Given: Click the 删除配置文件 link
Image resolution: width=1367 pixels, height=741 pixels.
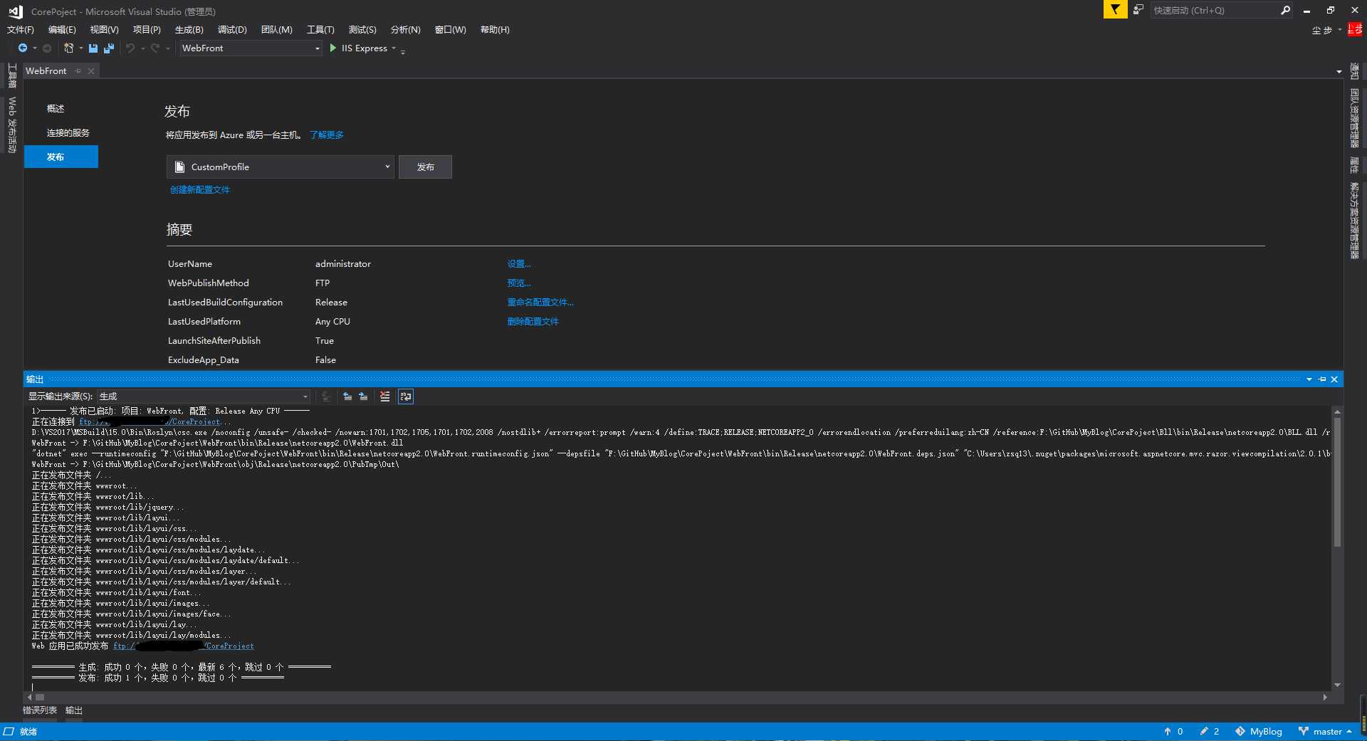Looking at the screenshot, I should [533, 321].
